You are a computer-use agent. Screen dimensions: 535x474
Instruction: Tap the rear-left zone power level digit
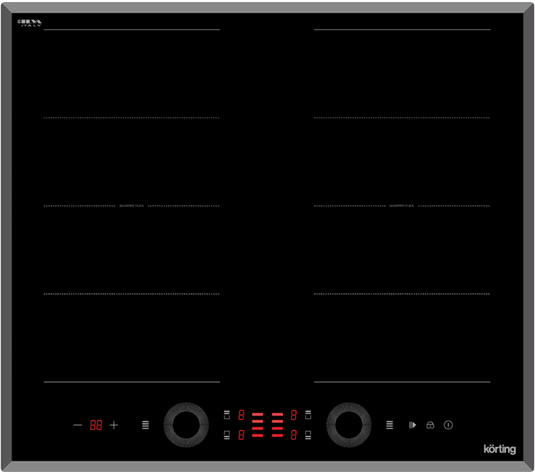(241, 415)
